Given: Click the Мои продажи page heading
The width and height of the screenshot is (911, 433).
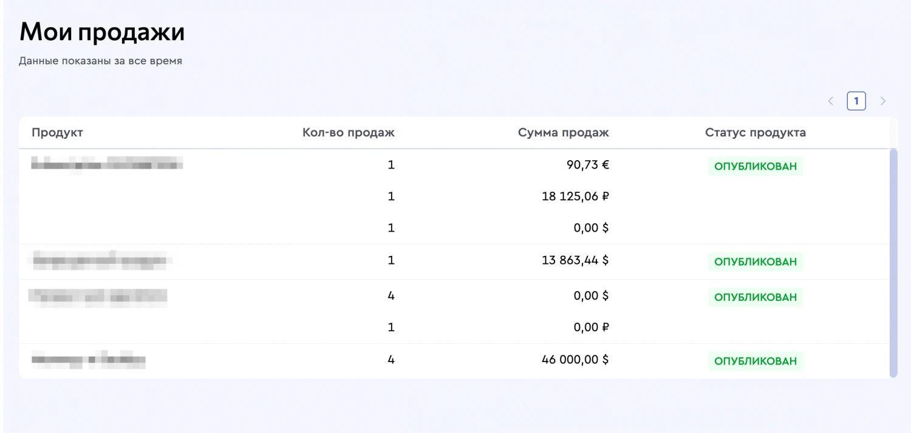Looking at the screenshot, I should (x=102, y=33).
